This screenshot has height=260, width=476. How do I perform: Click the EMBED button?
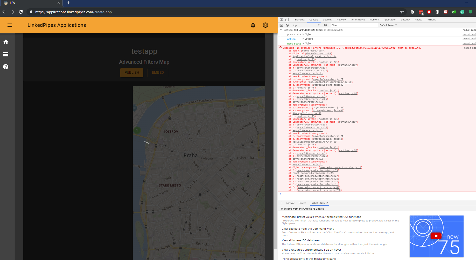pos(158,72)
